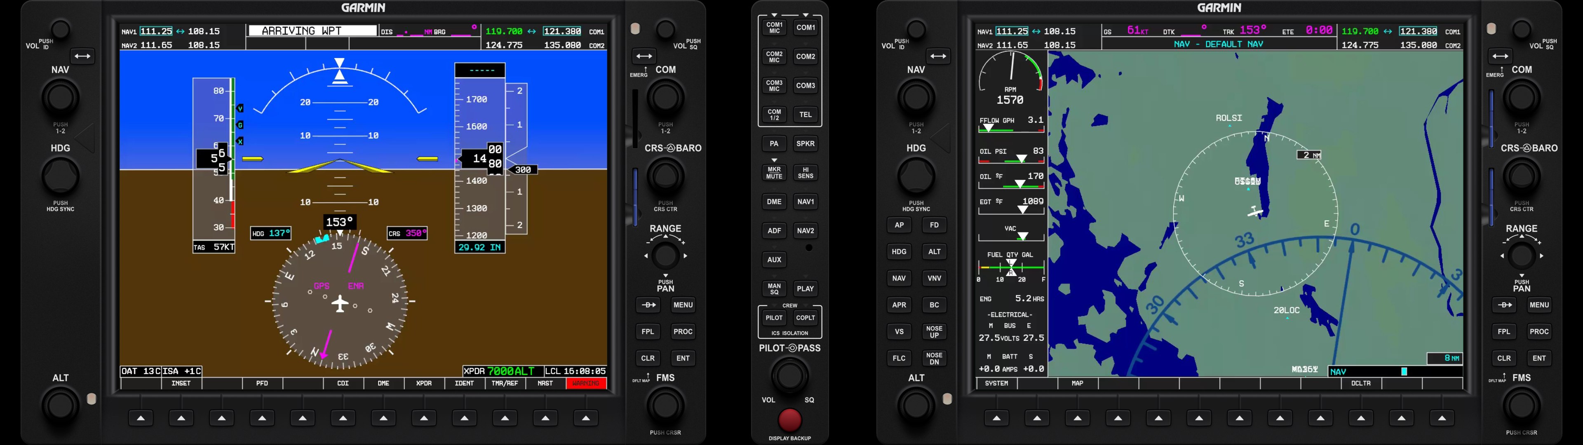Toggle PILOT ICS isolation button
The image size is (1583, 445).
click(x=774, y=318)
